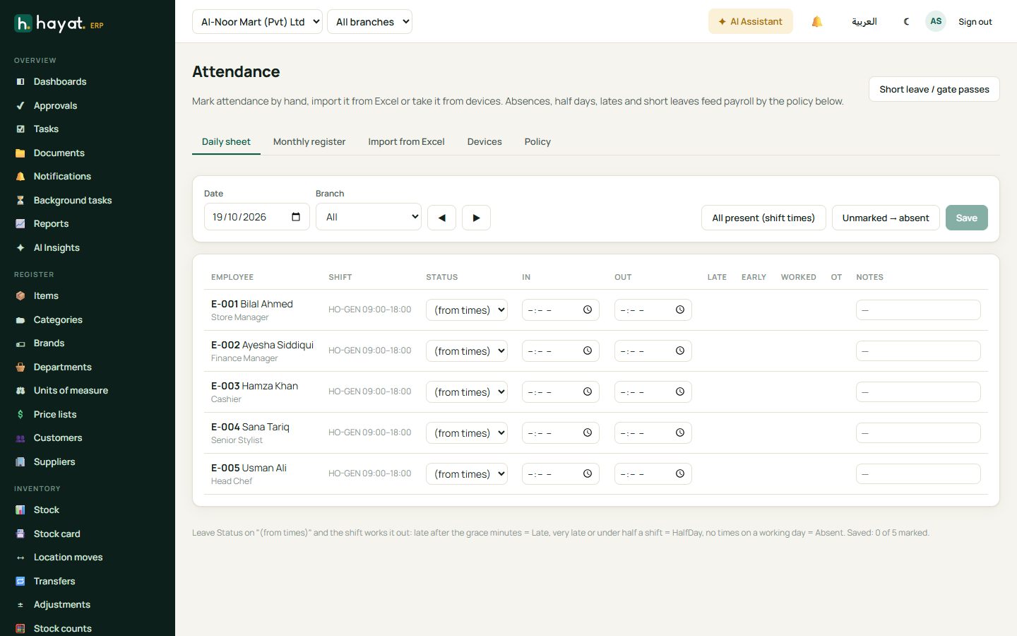Image resolution: width=1017 pixels, height=636 pixels.
Task: Click All present (shift times) button
Action: [x=763, y=218]
